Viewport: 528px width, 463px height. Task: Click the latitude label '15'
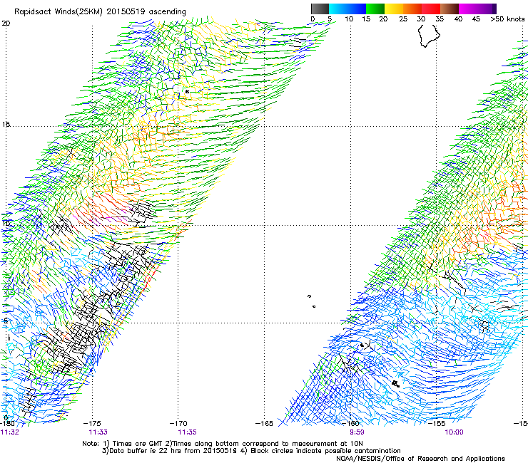pos(6,125)
